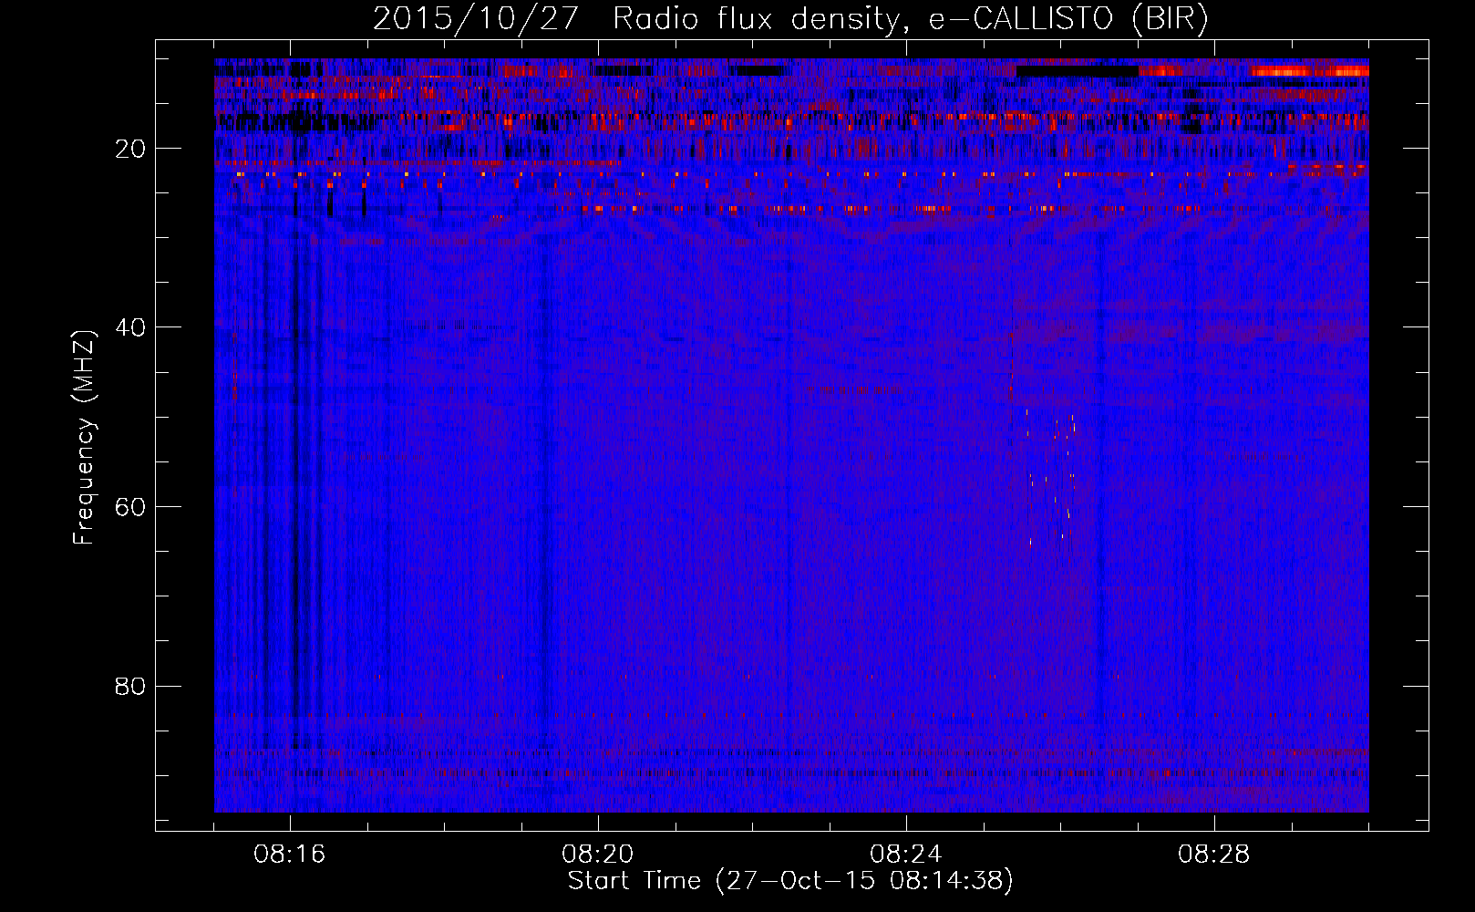Click the 40 frequency tick label

pos(130,327)
